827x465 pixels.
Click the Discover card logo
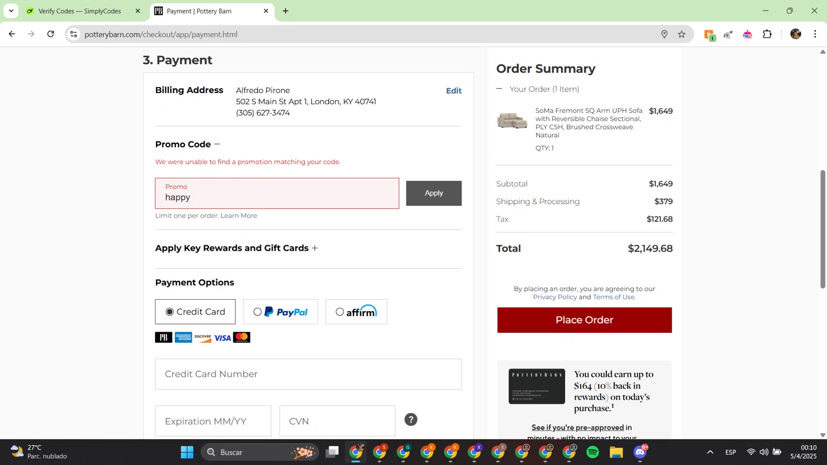point(203,337)
